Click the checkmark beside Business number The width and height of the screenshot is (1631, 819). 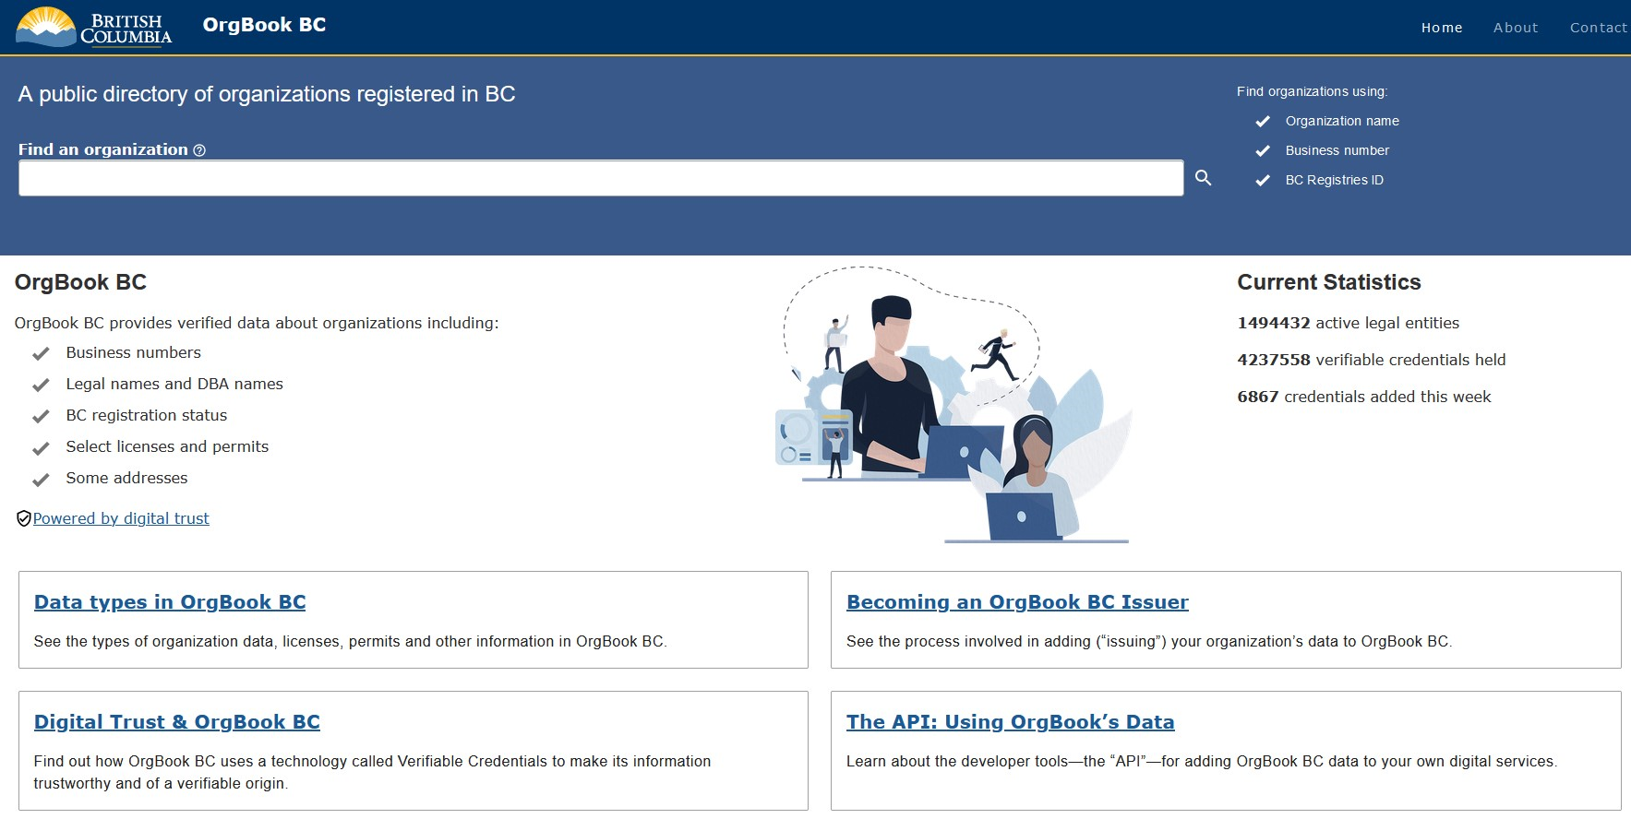pyautogui.click(x=1263, y=151)
